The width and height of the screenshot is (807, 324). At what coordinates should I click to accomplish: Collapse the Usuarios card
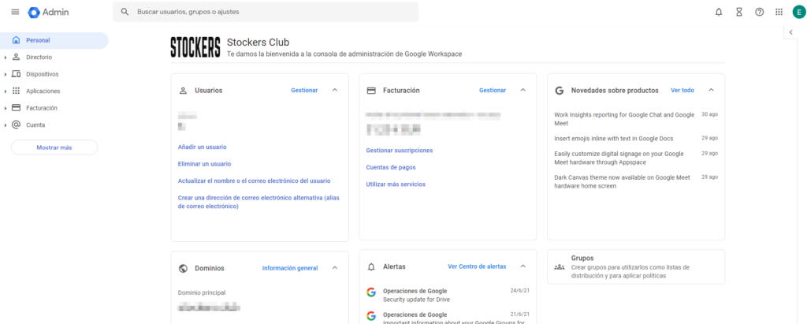pyautogui.click(x=335, y=91)
